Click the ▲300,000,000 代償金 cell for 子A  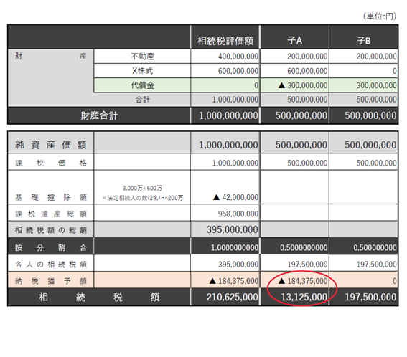tap(294, 85)
